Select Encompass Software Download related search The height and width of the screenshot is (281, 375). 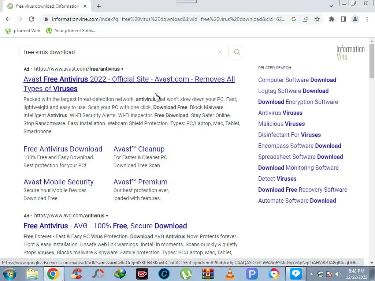point(300,146)
